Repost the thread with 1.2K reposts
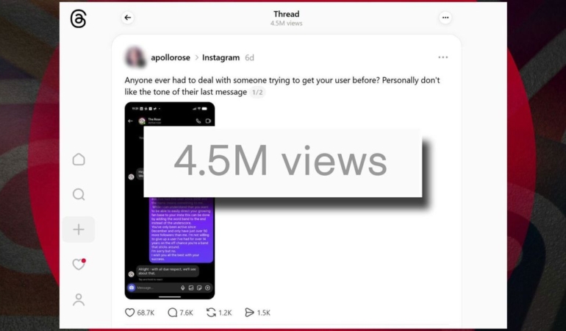Image resolution: width=566 pixels, height=331 pixels. pyautogui.click(x=219, y=313)
